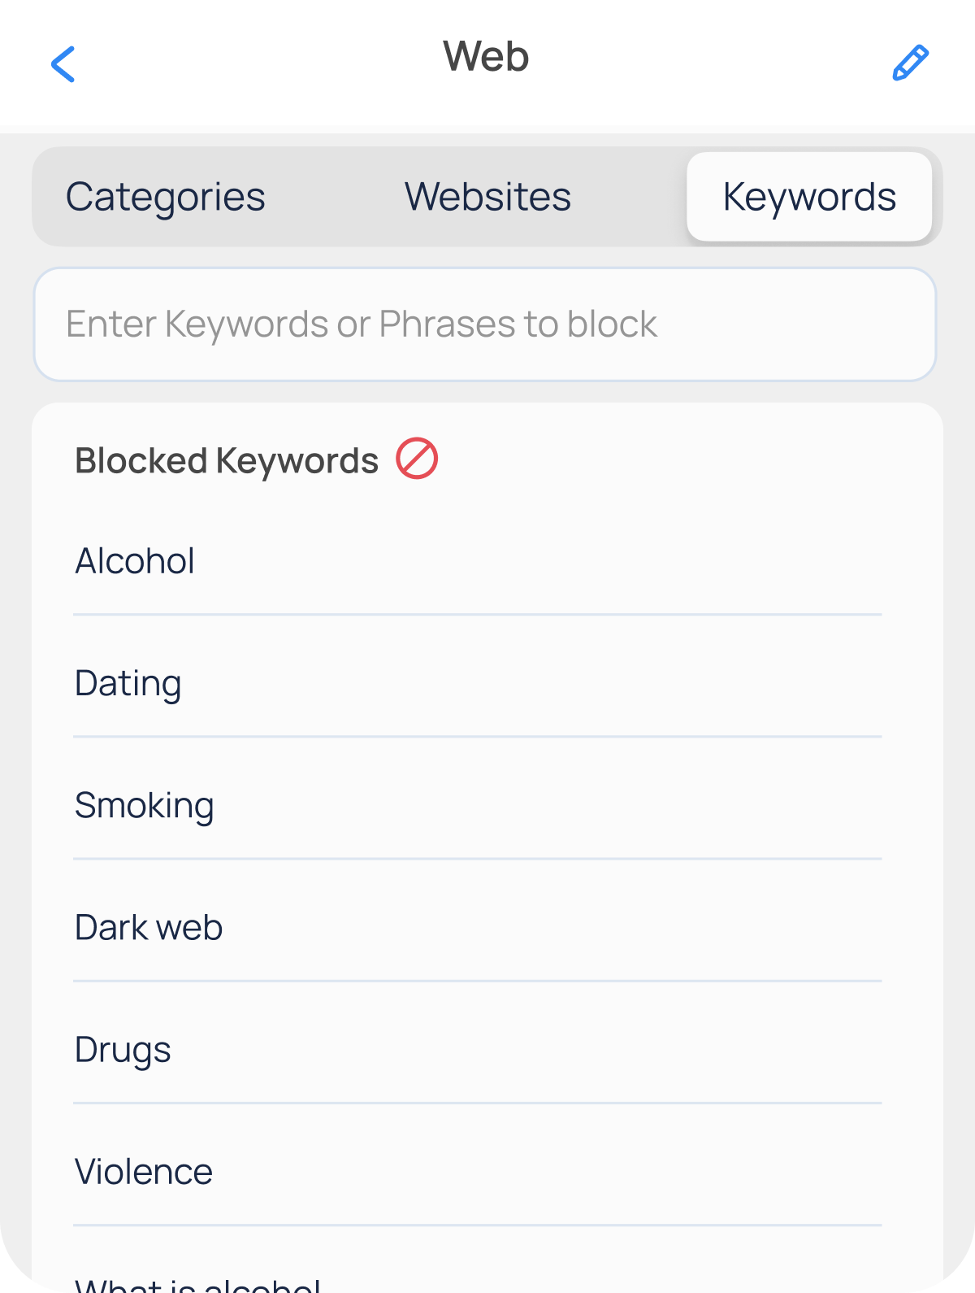Click the Blocked Keywords heading
The height and width of the screenshot is (1293, 975).
click(x=227, y=460)
